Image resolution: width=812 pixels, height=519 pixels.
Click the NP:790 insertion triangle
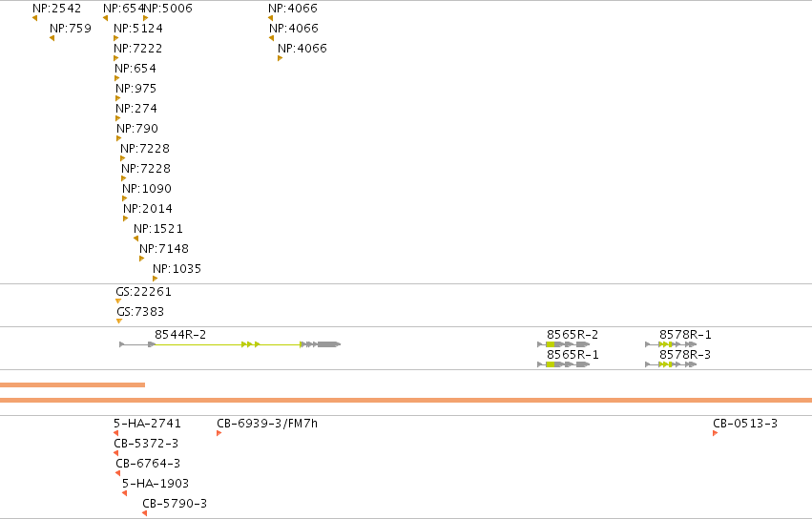click(x=119, y=138)
